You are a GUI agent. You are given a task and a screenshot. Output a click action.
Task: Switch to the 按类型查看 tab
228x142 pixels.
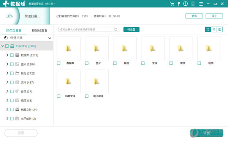coord(14,30)
